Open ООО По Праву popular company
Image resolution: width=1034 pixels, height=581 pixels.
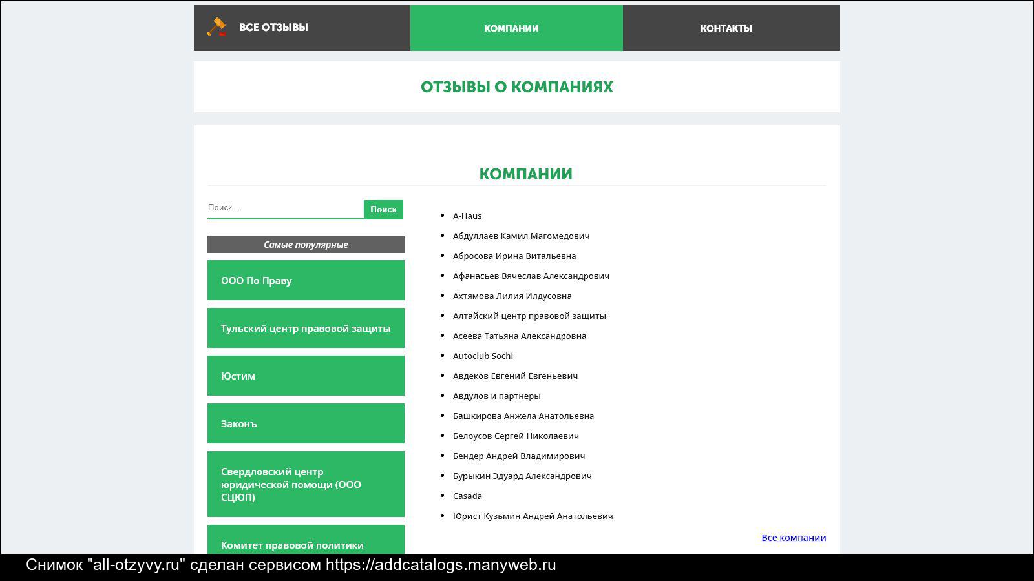point(306,280)
